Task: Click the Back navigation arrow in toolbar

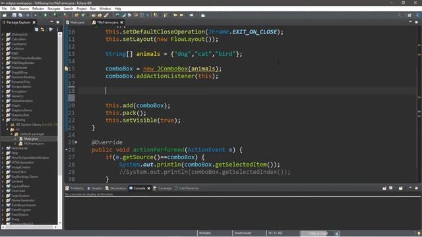Action: tap(181, 15)
